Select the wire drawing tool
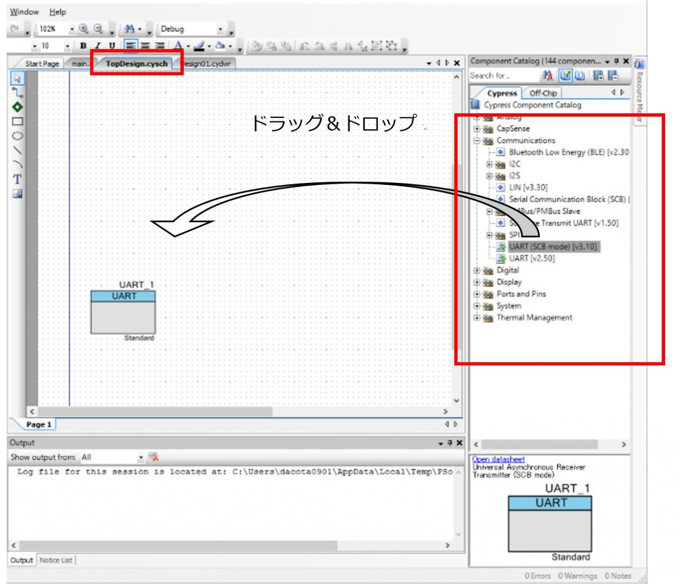The image size is (679, 584). tap(17, 93)
